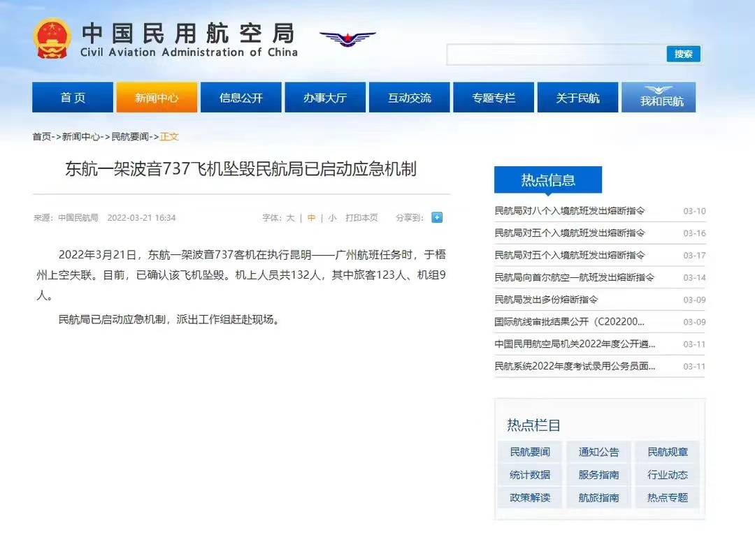755x535 pixels.
Task: Open the 03-17 五个入境航班熔断指令 link
Action: 570,255
